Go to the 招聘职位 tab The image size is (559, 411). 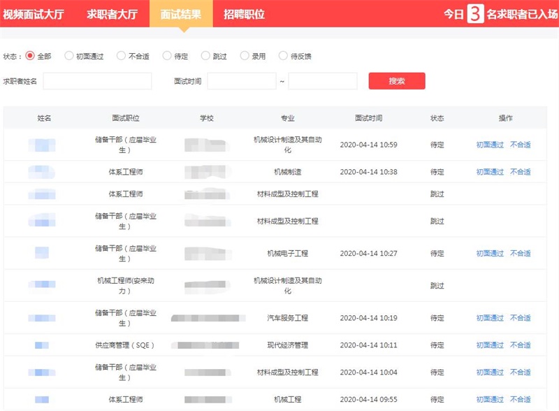pos(244,14)
